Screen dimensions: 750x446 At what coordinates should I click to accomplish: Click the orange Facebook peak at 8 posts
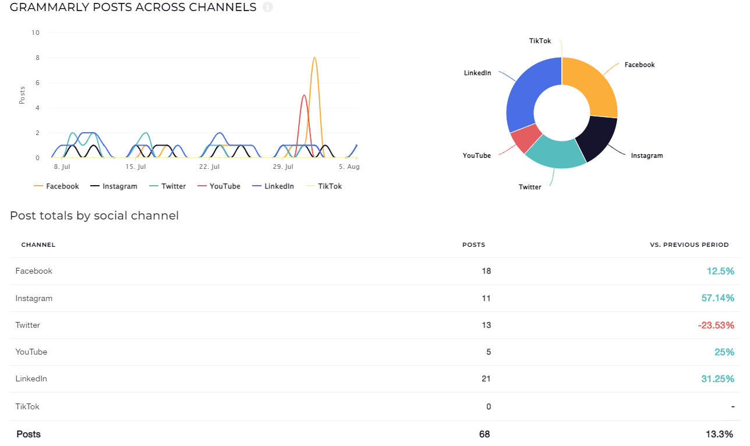tap(314, 58)
